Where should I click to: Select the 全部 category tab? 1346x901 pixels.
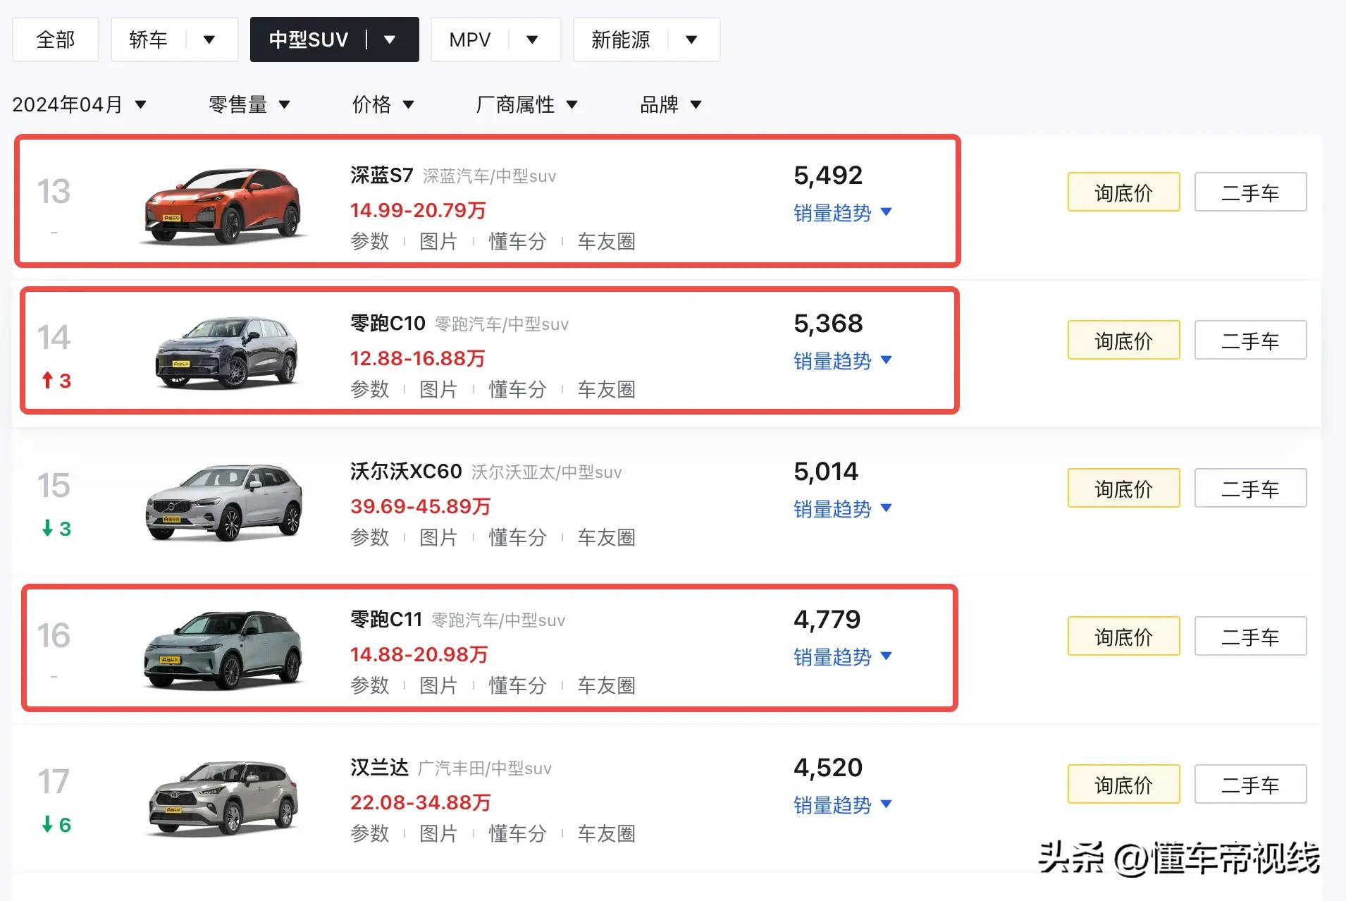click(56, 39)
